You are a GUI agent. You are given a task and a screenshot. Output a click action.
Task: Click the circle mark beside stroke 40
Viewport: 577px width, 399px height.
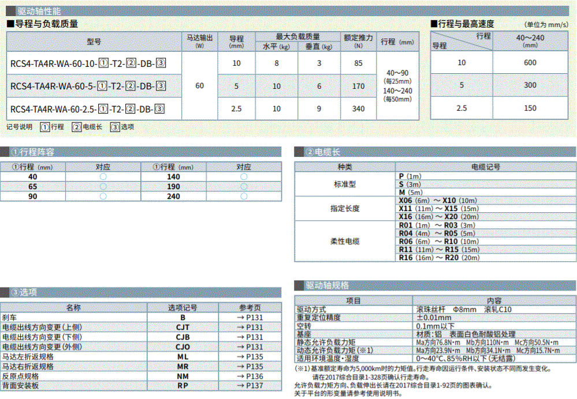103,176
